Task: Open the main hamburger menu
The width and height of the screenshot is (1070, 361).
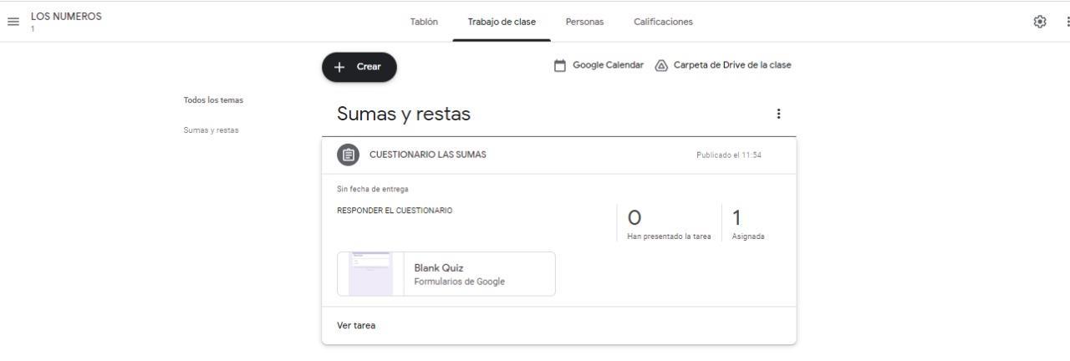Action: [x=13, y=22]
